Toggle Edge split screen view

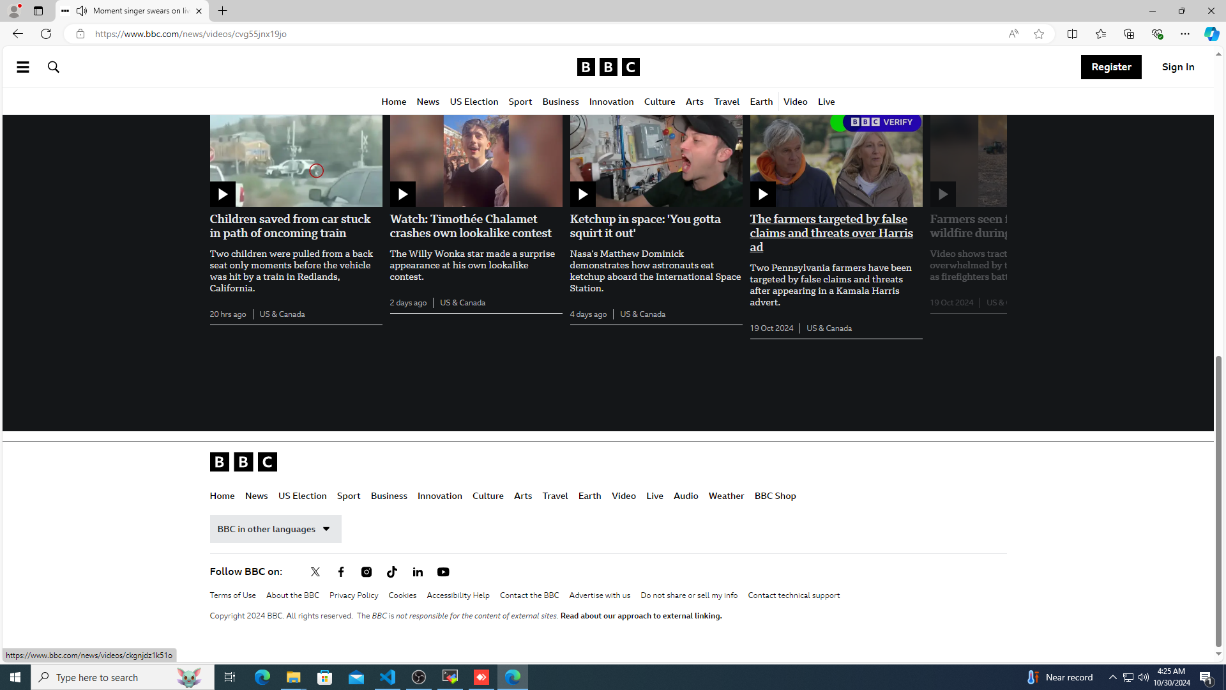(1072, 34)
